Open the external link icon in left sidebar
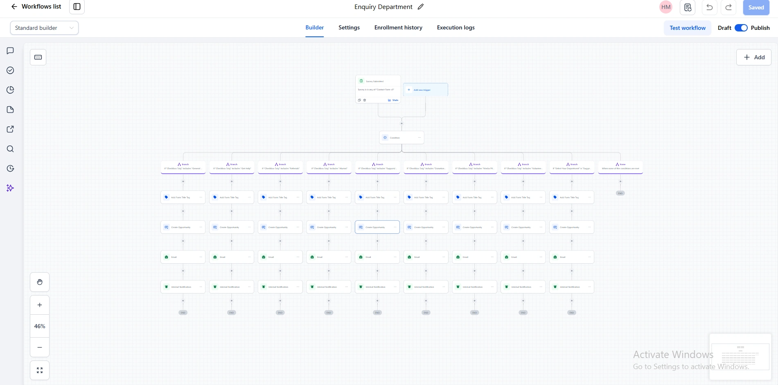 [10, 129]
